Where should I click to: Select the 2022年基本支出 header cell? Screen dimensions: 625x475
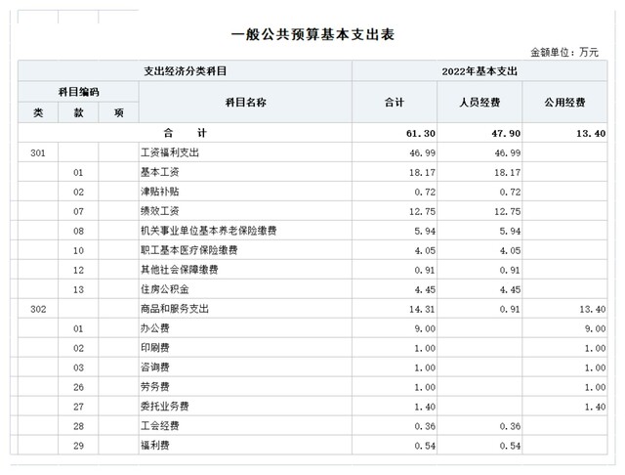(479, 71)
